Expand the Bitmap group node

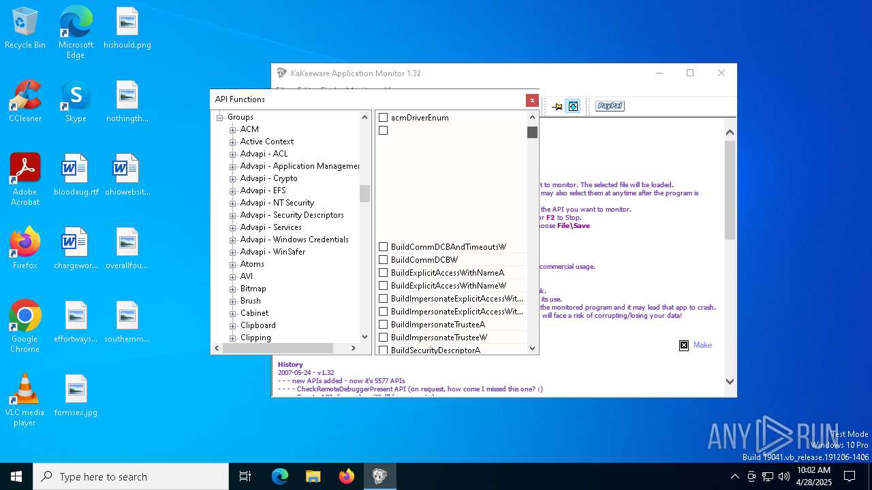point(233,289)
